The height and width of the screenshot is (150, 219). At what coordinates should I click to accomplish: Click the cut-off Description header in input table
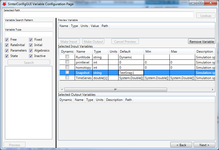point(205,52)
